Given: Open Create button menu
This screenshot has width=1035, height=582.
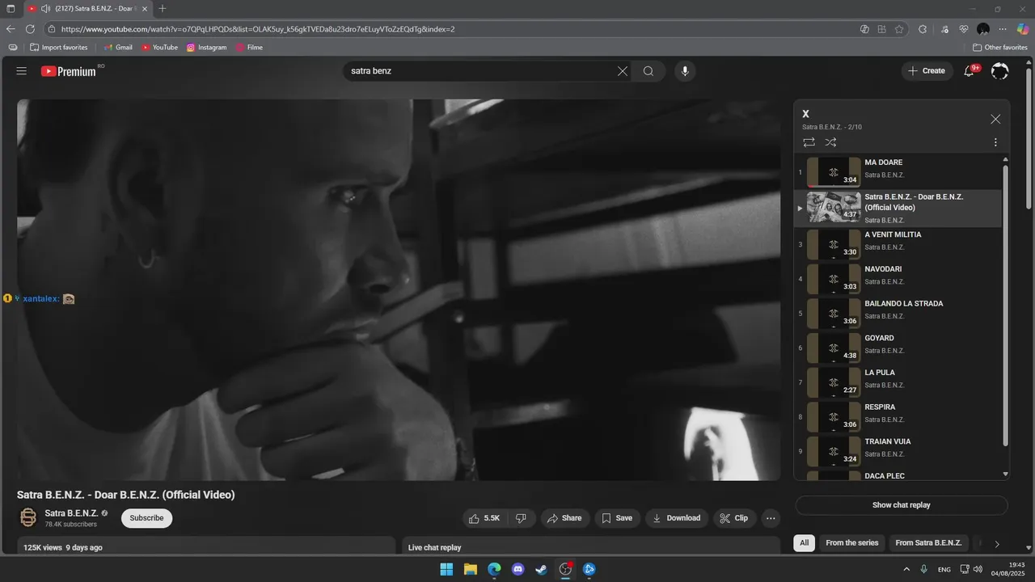Looking at the screenshot, I should (927, 71).
